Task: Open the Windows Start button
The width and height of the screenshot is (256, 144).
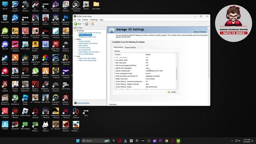Action: 78,141
